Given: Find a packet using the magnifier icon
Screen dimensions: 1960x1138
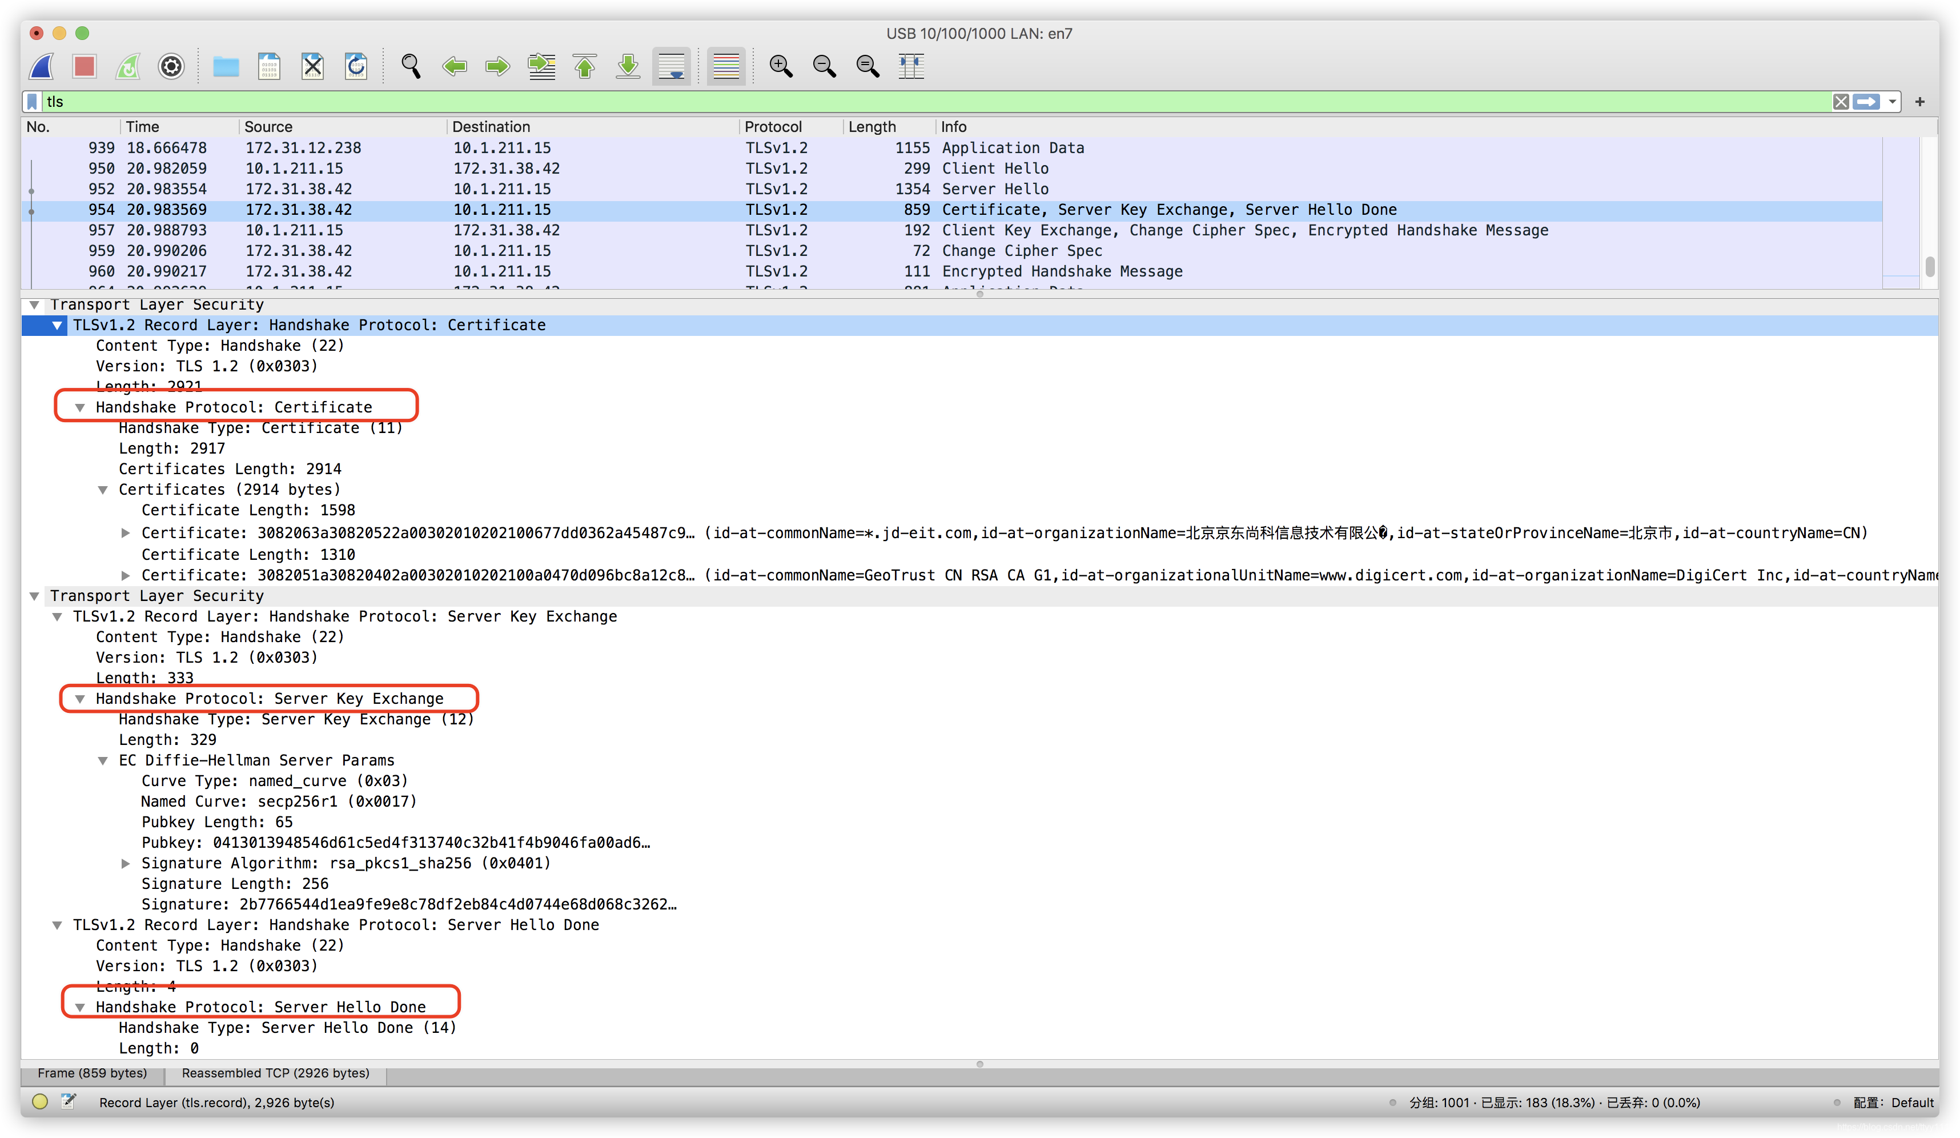Looking at the screenshot, I should [411, 66].
